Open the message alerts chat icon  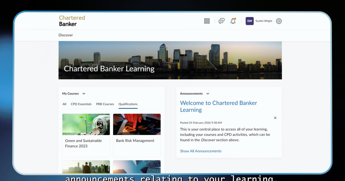[x=221, y=21]
